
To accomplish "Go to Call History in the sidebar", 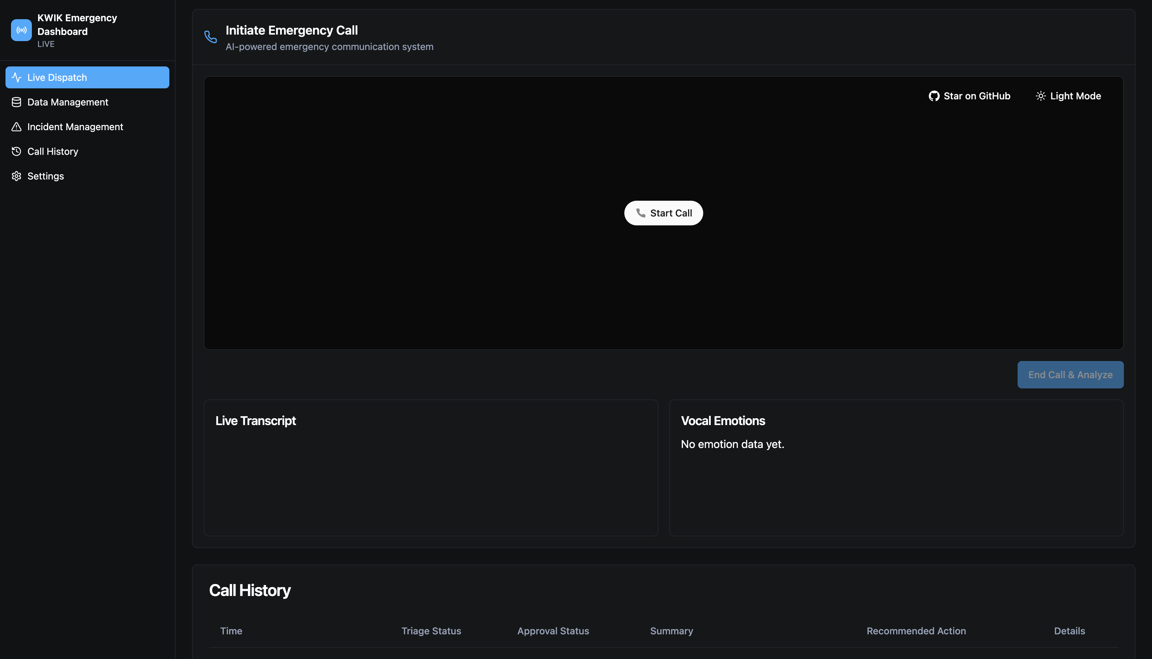I will click(x=53, y=152).
